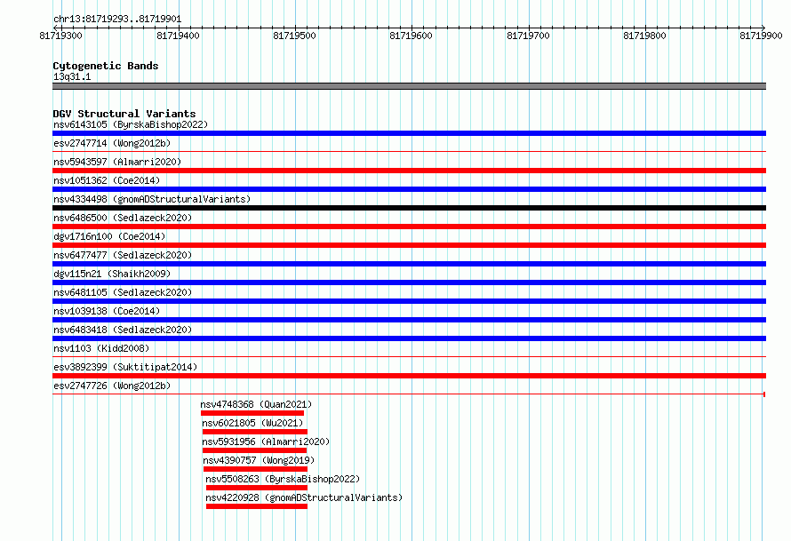Select the blue bar under nsv1051362
Image resolution: width=791 pixels, height=541 pixels.
(x=409, y=189)
